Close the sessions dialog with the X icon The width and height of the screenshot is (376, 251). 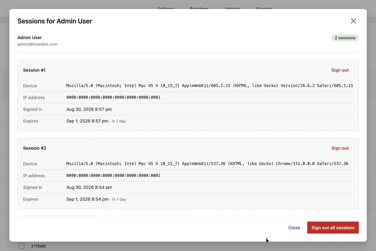pyautogui.click(x=353, y=21)
